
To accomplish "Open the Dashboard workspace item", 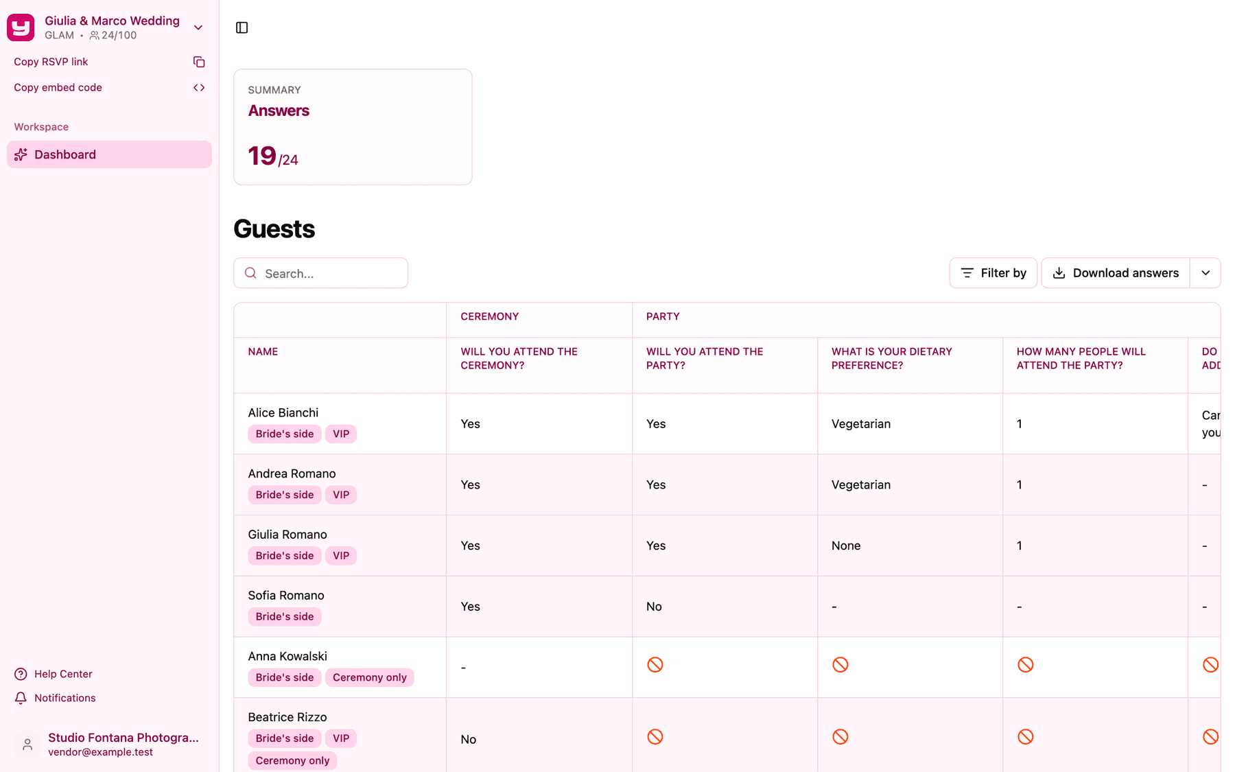I will [109, 154].
